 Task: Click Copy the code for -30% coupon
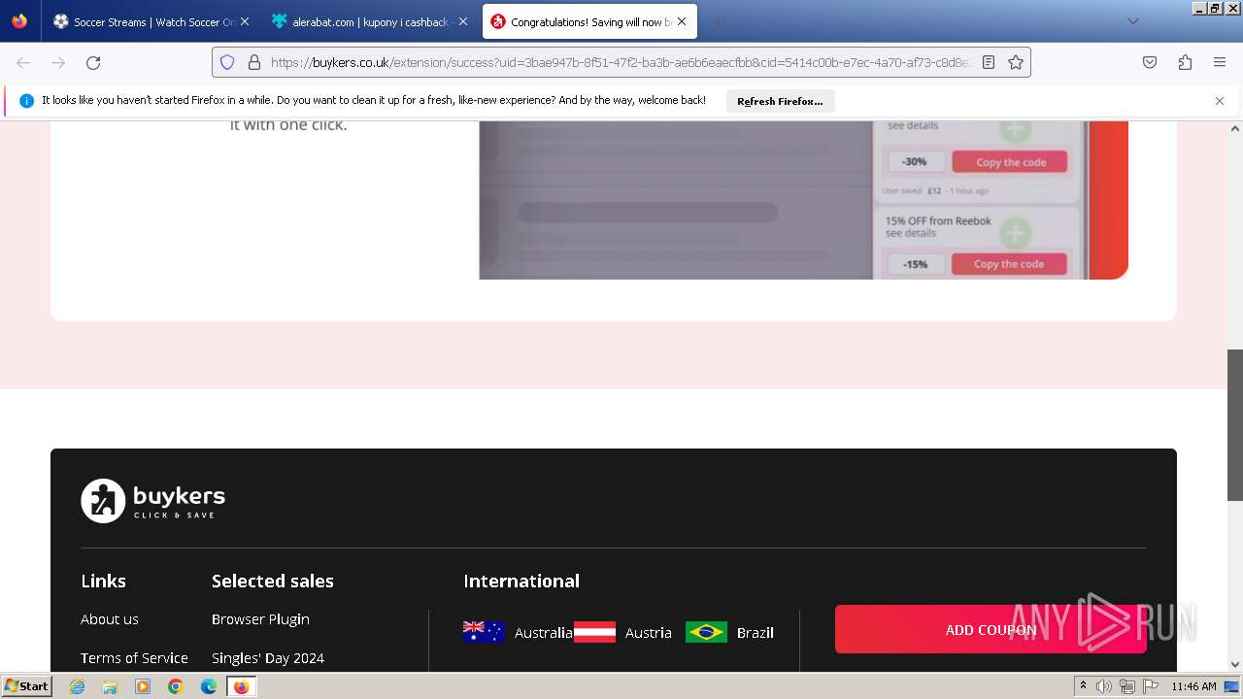(x=1010, y=162)
